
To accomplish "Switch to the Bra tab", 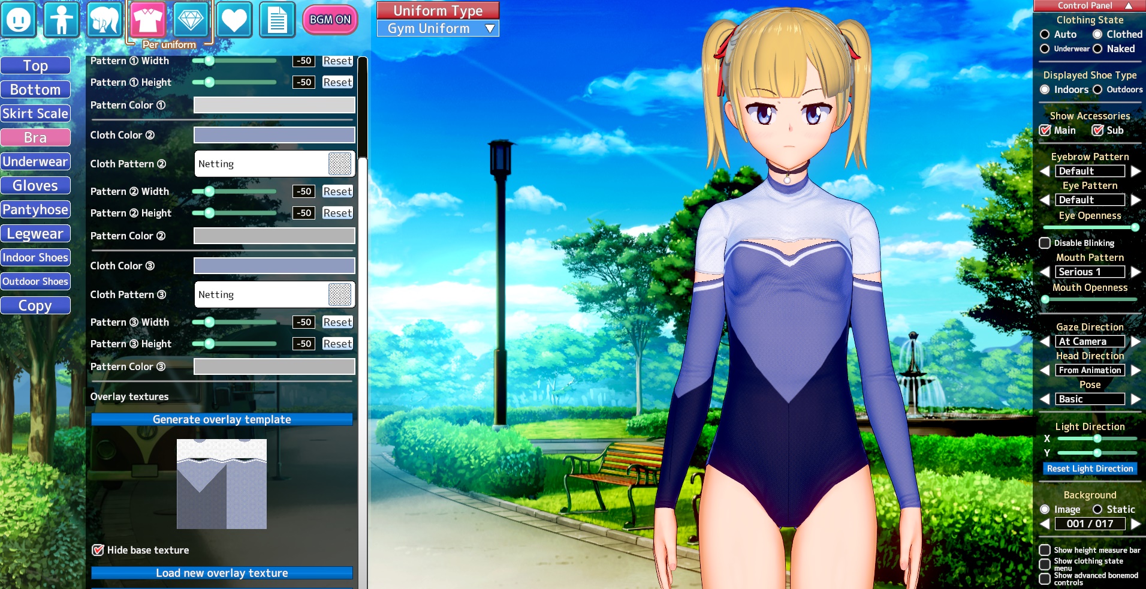I will 35,137.
